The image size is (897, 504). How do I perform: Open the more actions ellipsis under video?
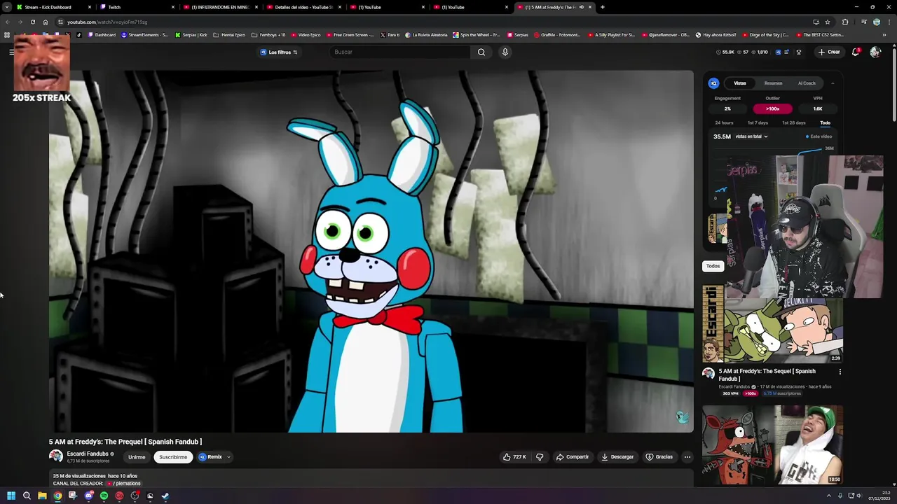[x=687, y=457]
